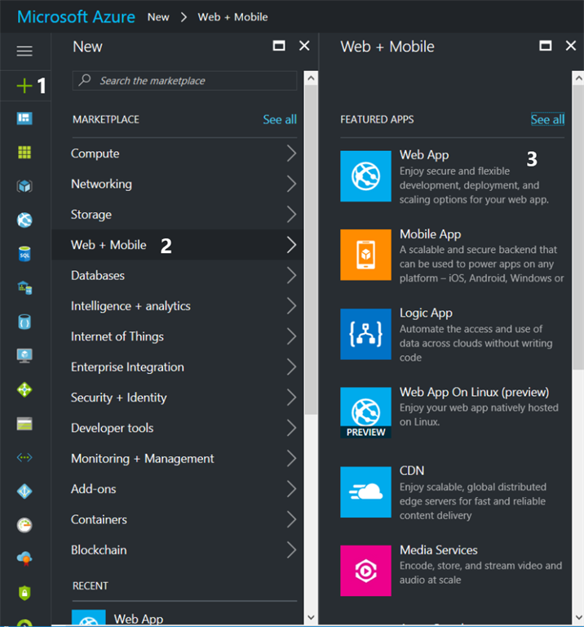Open the hamburger menu in the sidebar
The height and width of the screenshot is (627, 584).
[x=24, y=51]
